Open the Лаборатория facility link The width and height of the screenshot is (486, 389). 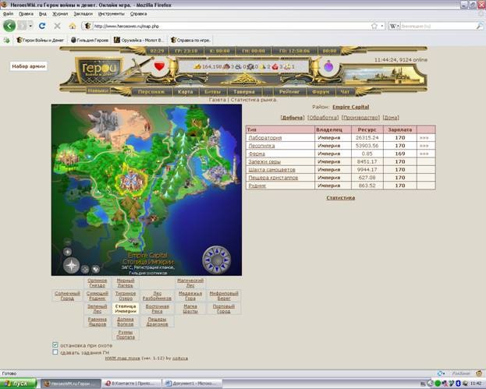point(265,138)
